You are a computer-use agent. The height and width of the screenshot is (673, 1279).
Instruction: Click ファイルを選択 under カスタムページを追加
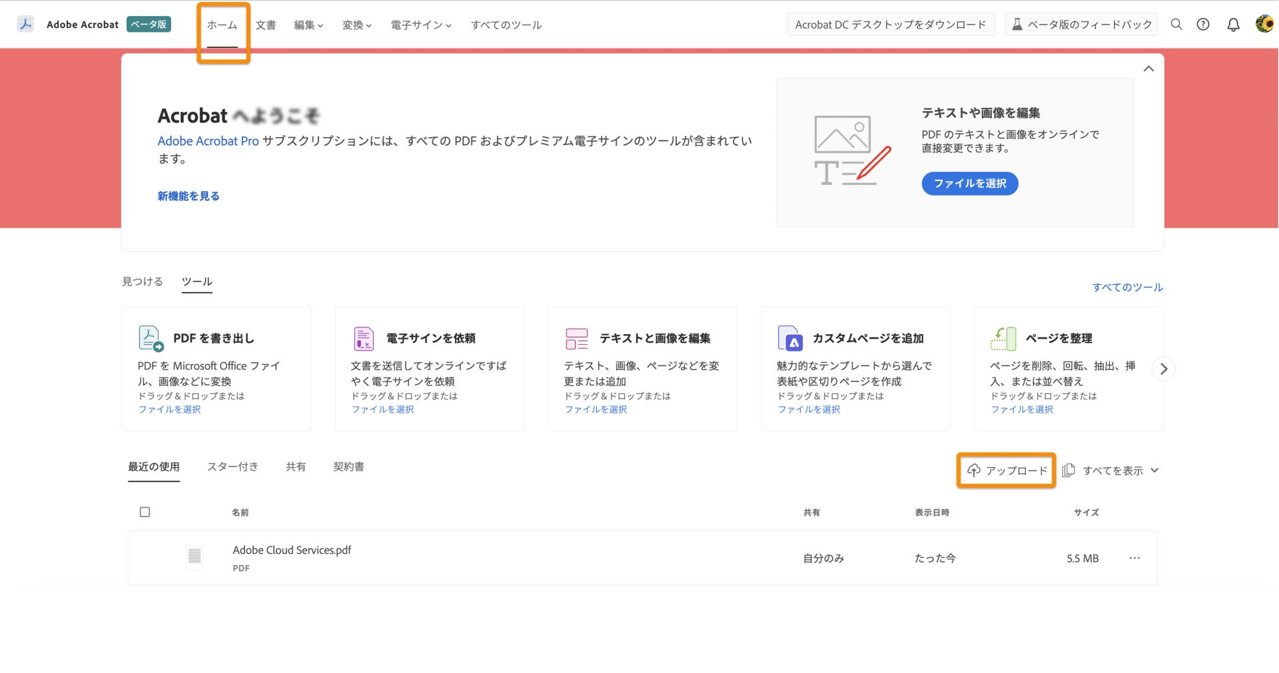point(809,410)
